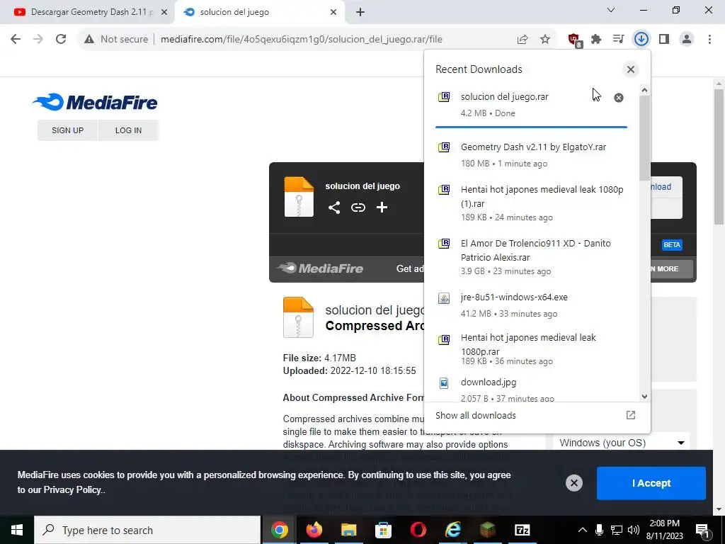Launch Opera from the taskbar
This screenshot has width=725, height=544.
(418, 530)
